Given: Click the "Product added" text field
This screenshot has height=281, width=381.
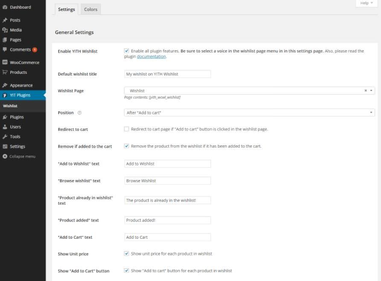Looking at the screenshot, I should 168,220.
